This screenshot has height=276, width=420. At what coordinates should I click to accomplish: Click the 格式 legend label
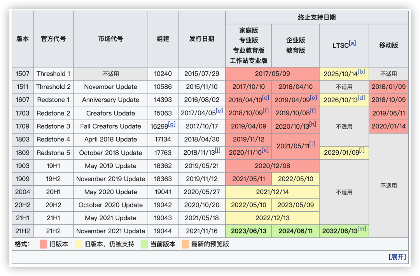tap(23, 244)
